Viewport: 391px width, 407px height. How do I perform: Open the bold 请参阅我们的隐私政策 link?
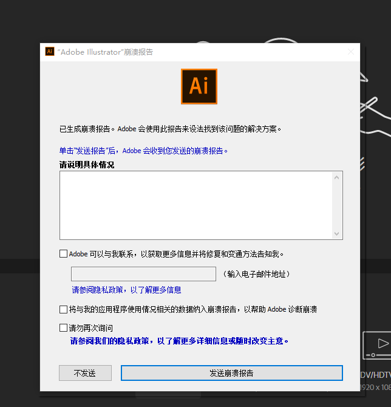[x=179, y=341]
